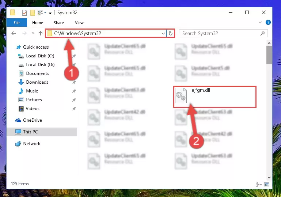Click the OneDrive cloud icon
This screenshot has width=281, height=197.
pos(18,120)
